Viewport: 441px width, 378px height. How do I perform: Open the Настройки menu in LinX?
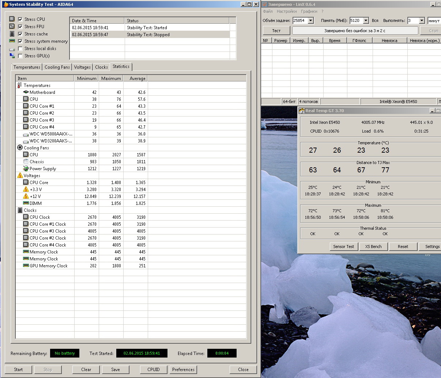287,11
